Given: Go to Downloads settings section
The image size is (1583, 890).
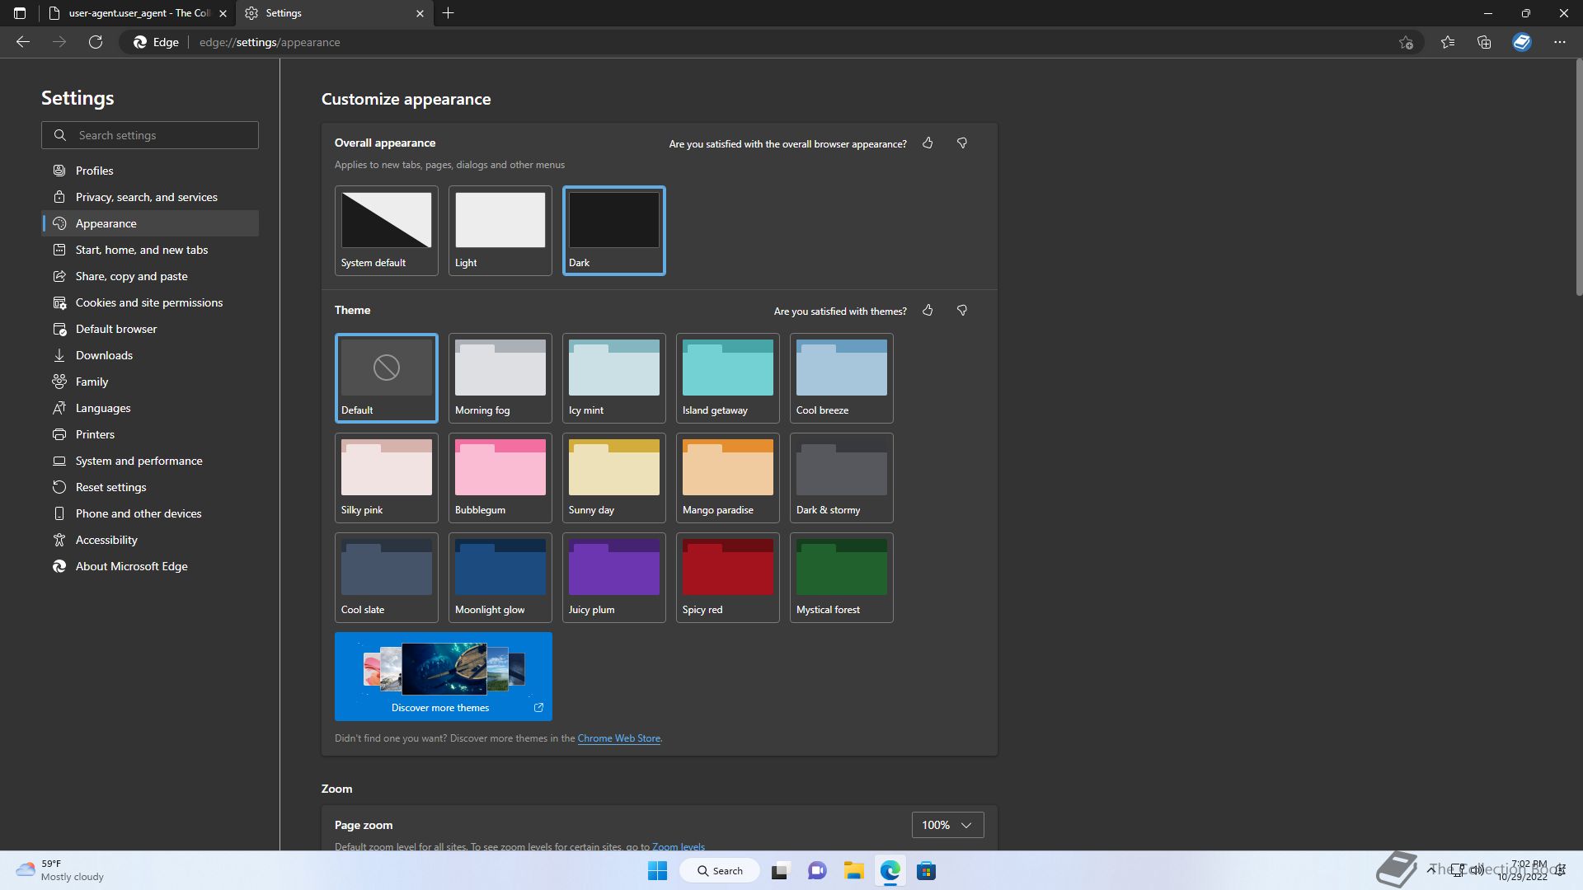Looking at the screenshot, I should tap(104, 355).
